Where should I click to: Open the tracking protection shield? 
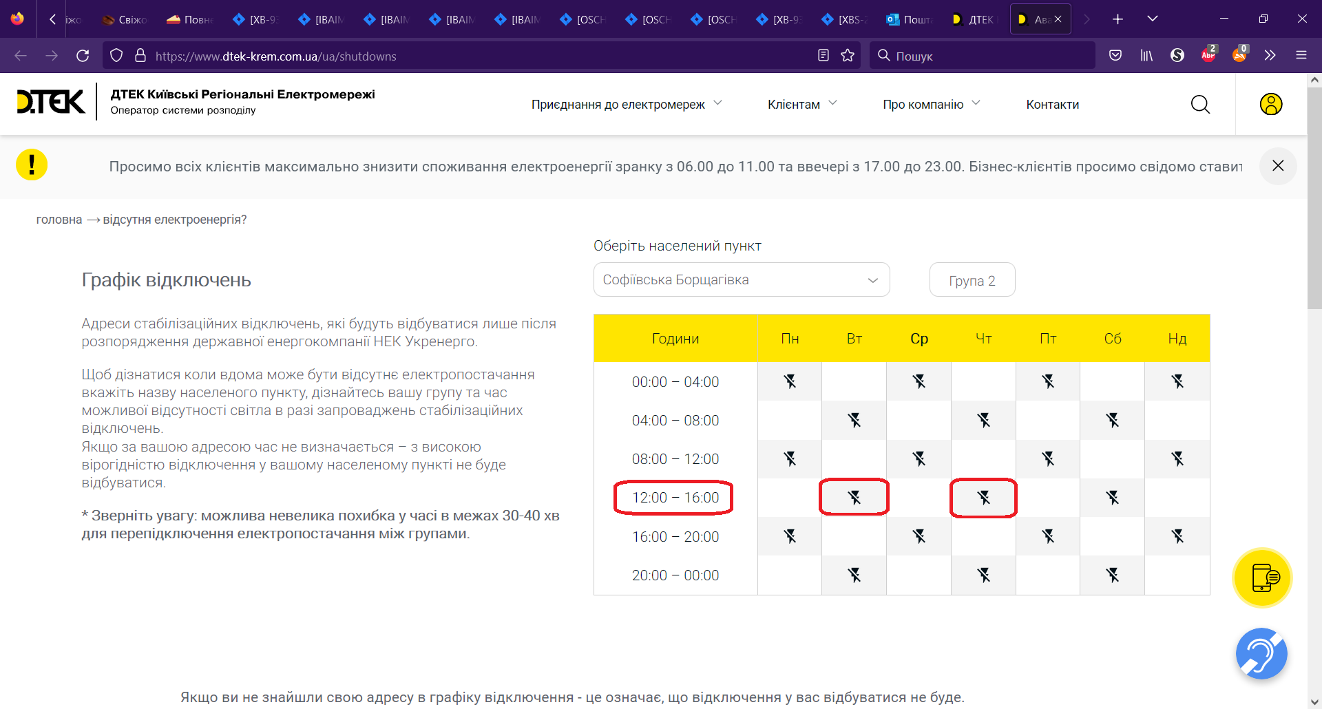[x=116, y=56]
